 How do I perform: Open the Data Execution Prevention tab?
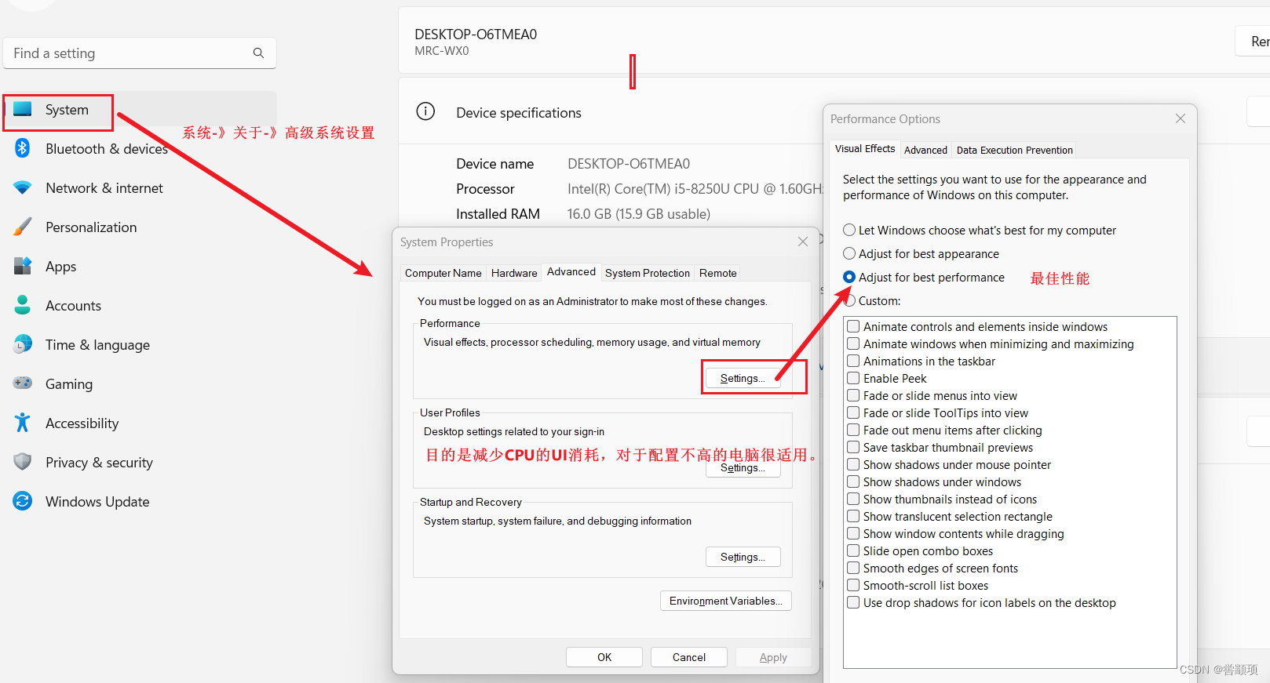point(1014,150)
